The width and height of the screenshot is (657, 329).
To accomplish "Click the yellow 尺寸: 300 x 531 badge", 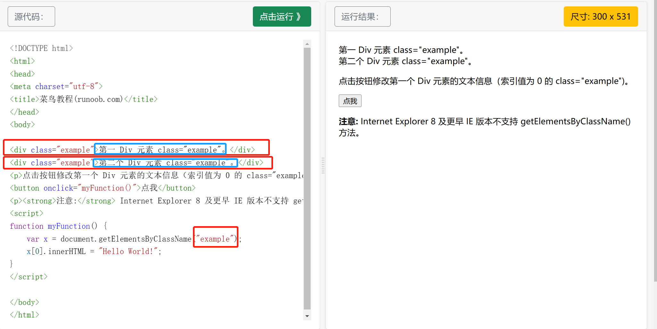I will (601, 17).
